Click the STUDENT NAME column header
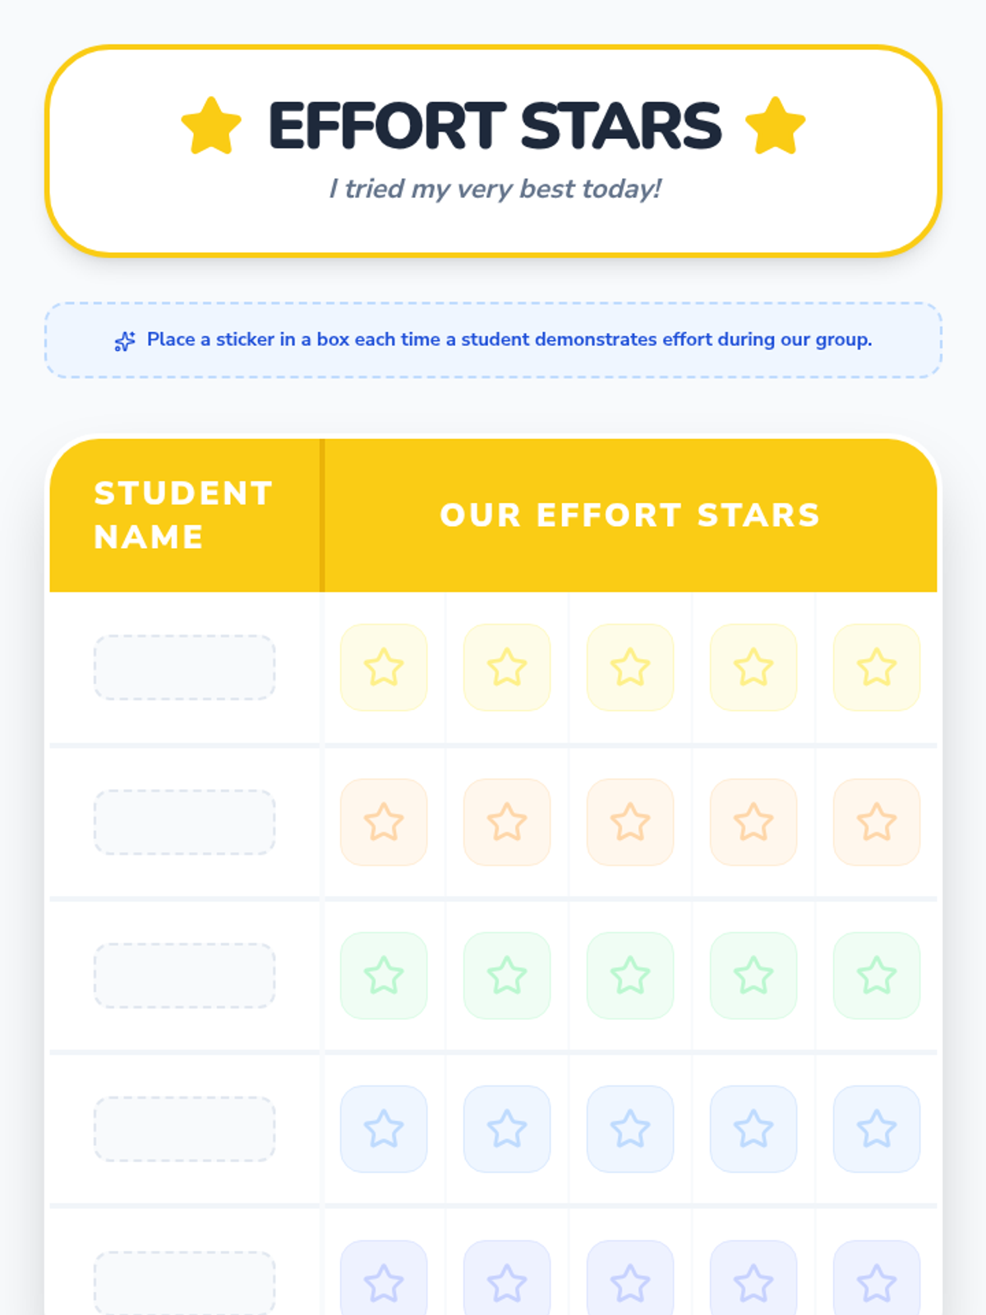Screen dimensions: 986x1315 (x=183, y=515)
